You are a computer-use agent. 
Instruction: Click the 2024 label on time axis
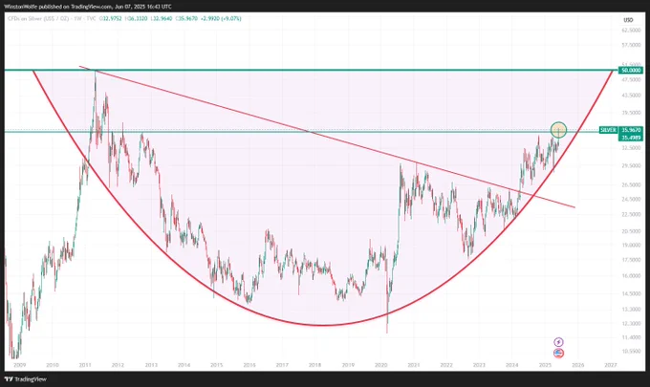click(x=512, y=365)
